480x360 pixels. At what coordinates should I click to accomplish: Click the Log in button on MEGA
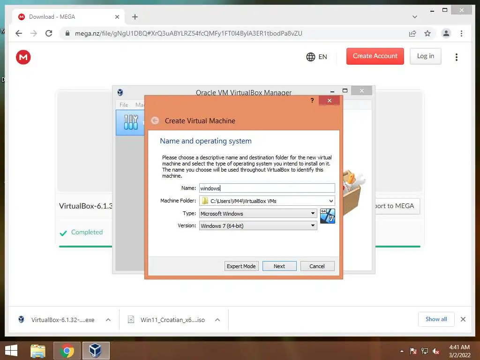tap(425, 56)
